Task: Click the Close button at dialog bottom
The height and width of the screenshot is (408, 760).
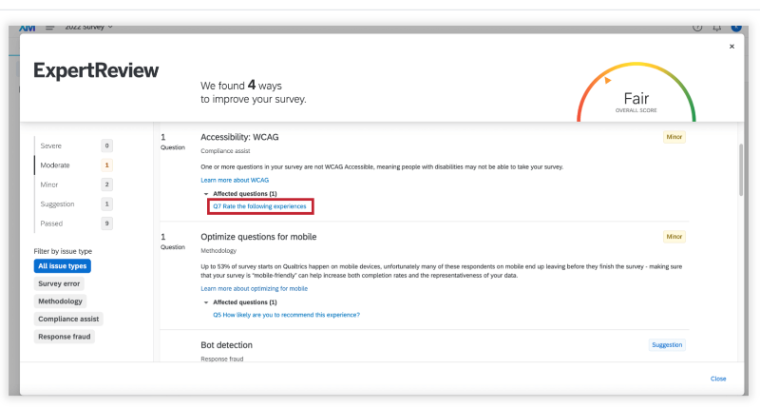Action: click(718, 379)
